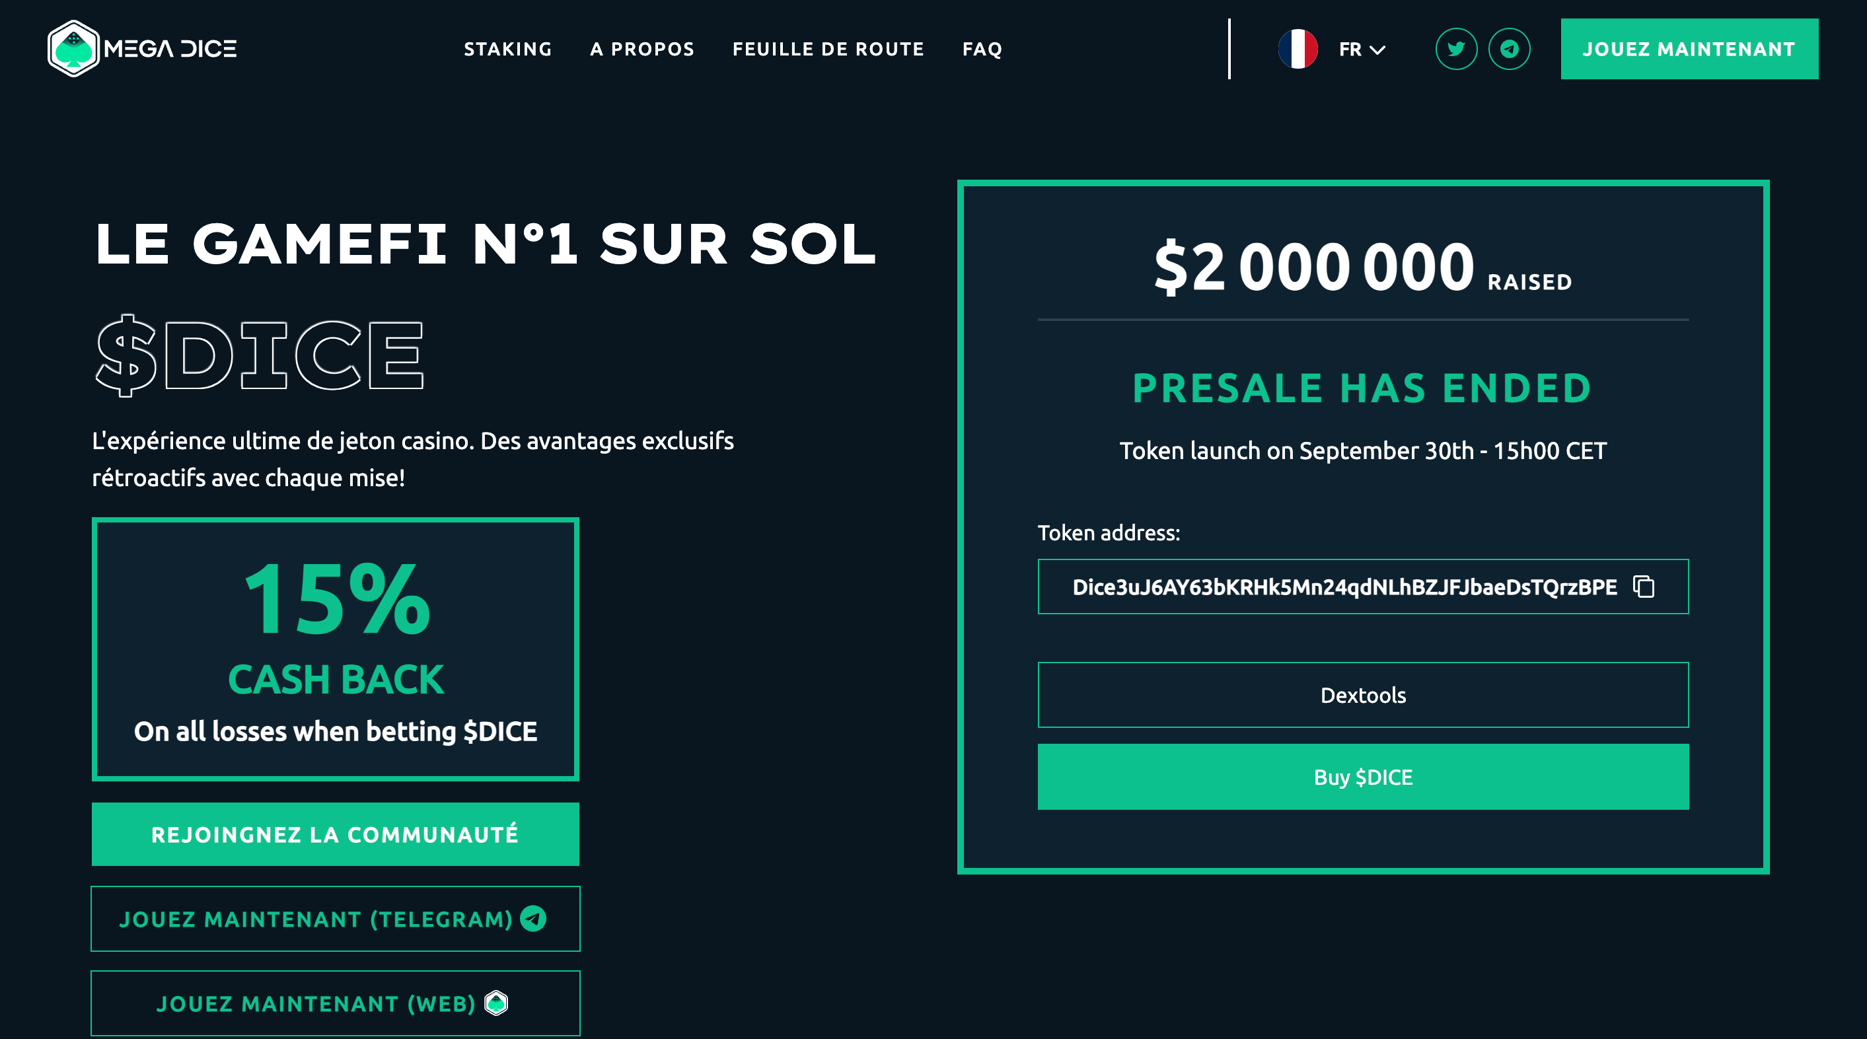Click the 15% Cash Back banner

[335, 649]
